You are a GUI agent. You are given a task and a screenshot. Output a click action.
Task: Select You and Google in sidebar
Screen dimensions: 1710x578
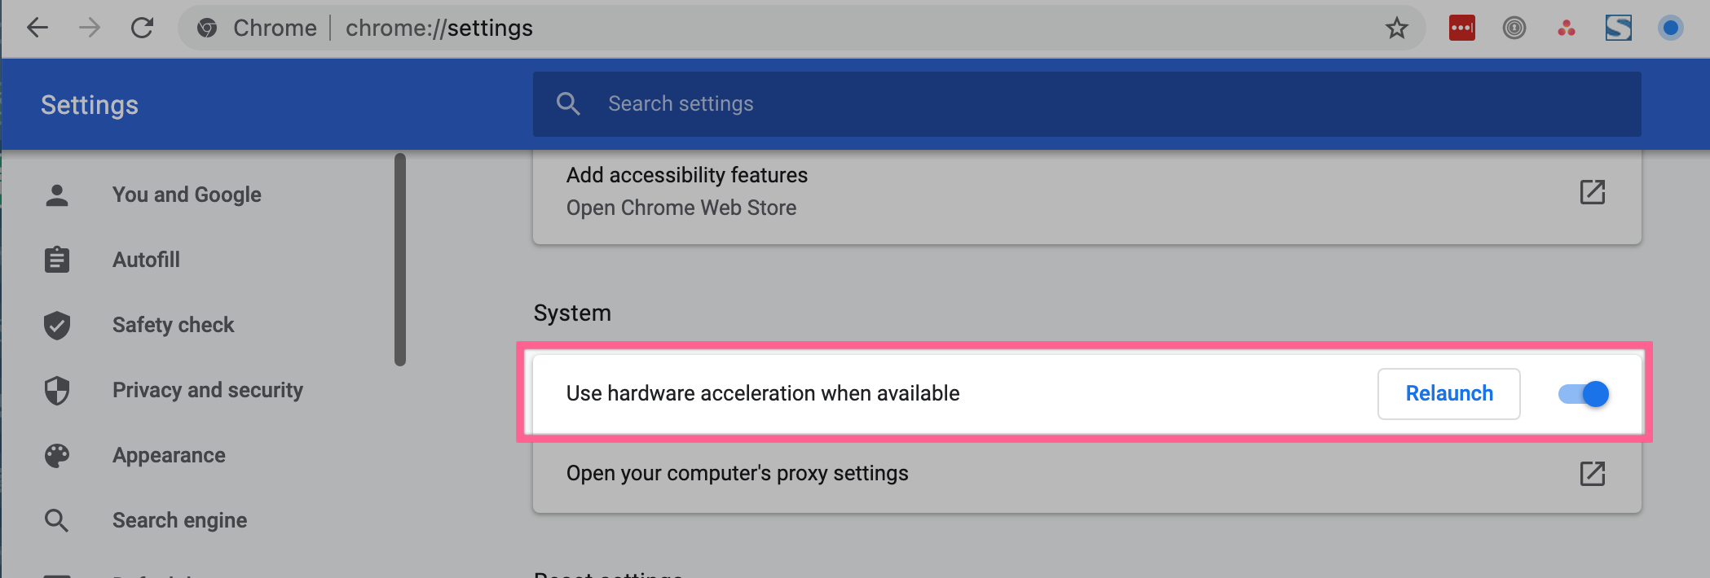pos(187,195)
